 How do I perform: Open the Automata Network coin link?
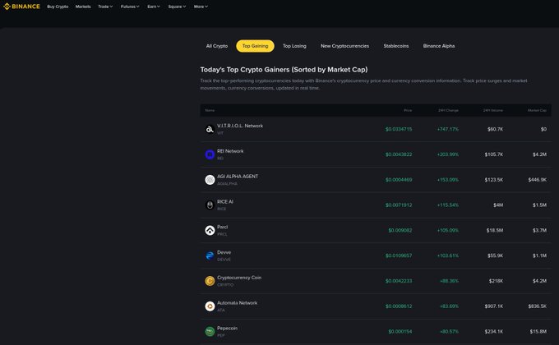click(x=237, y=303)
